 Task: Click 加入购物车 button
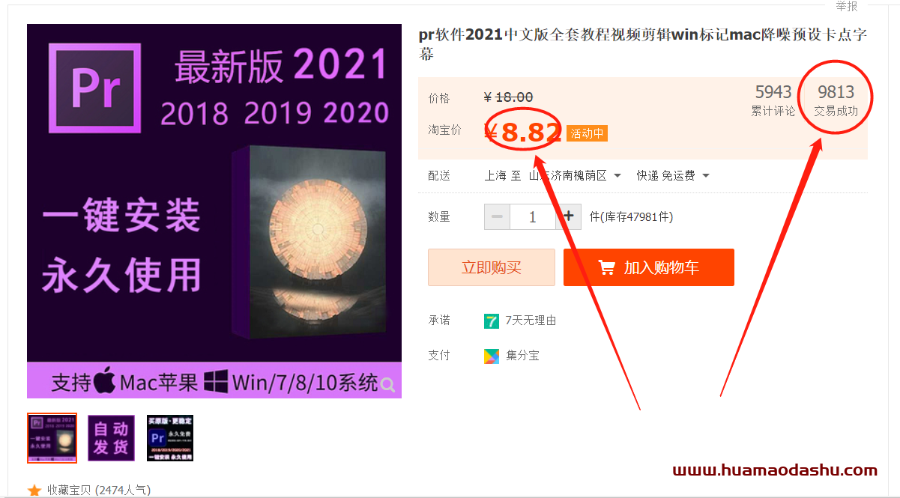click(649, 267)
